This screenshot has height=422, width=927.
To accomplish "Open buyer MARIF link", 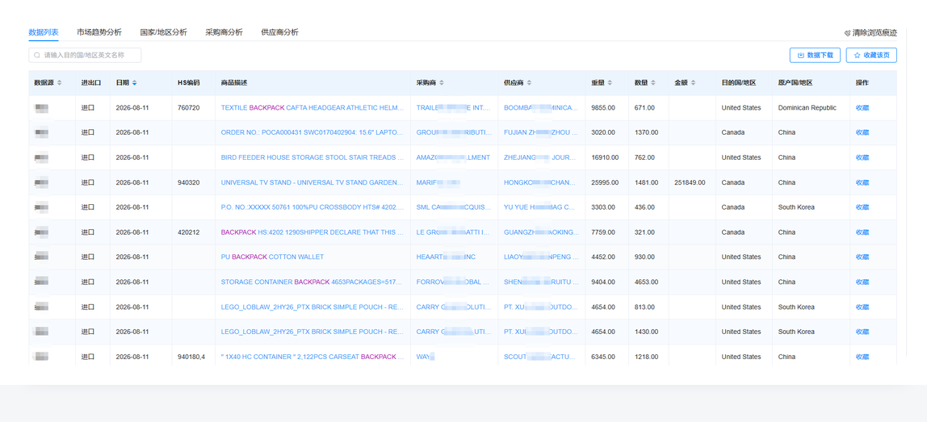I will [x=438, y=182].
